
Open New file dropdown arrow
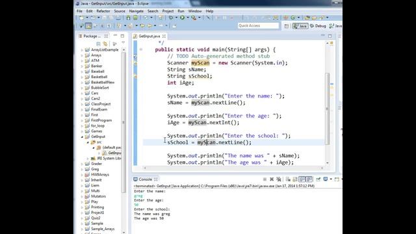(86, 18)
